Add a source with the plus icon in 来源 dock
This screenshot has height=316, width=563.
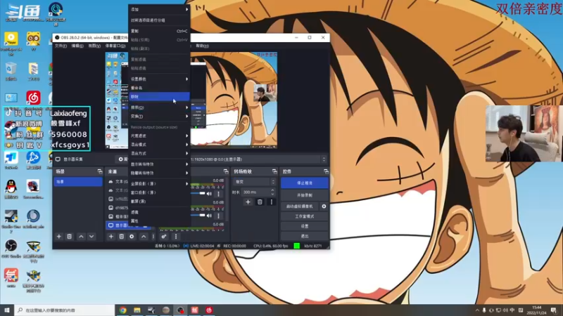(111, 237)
